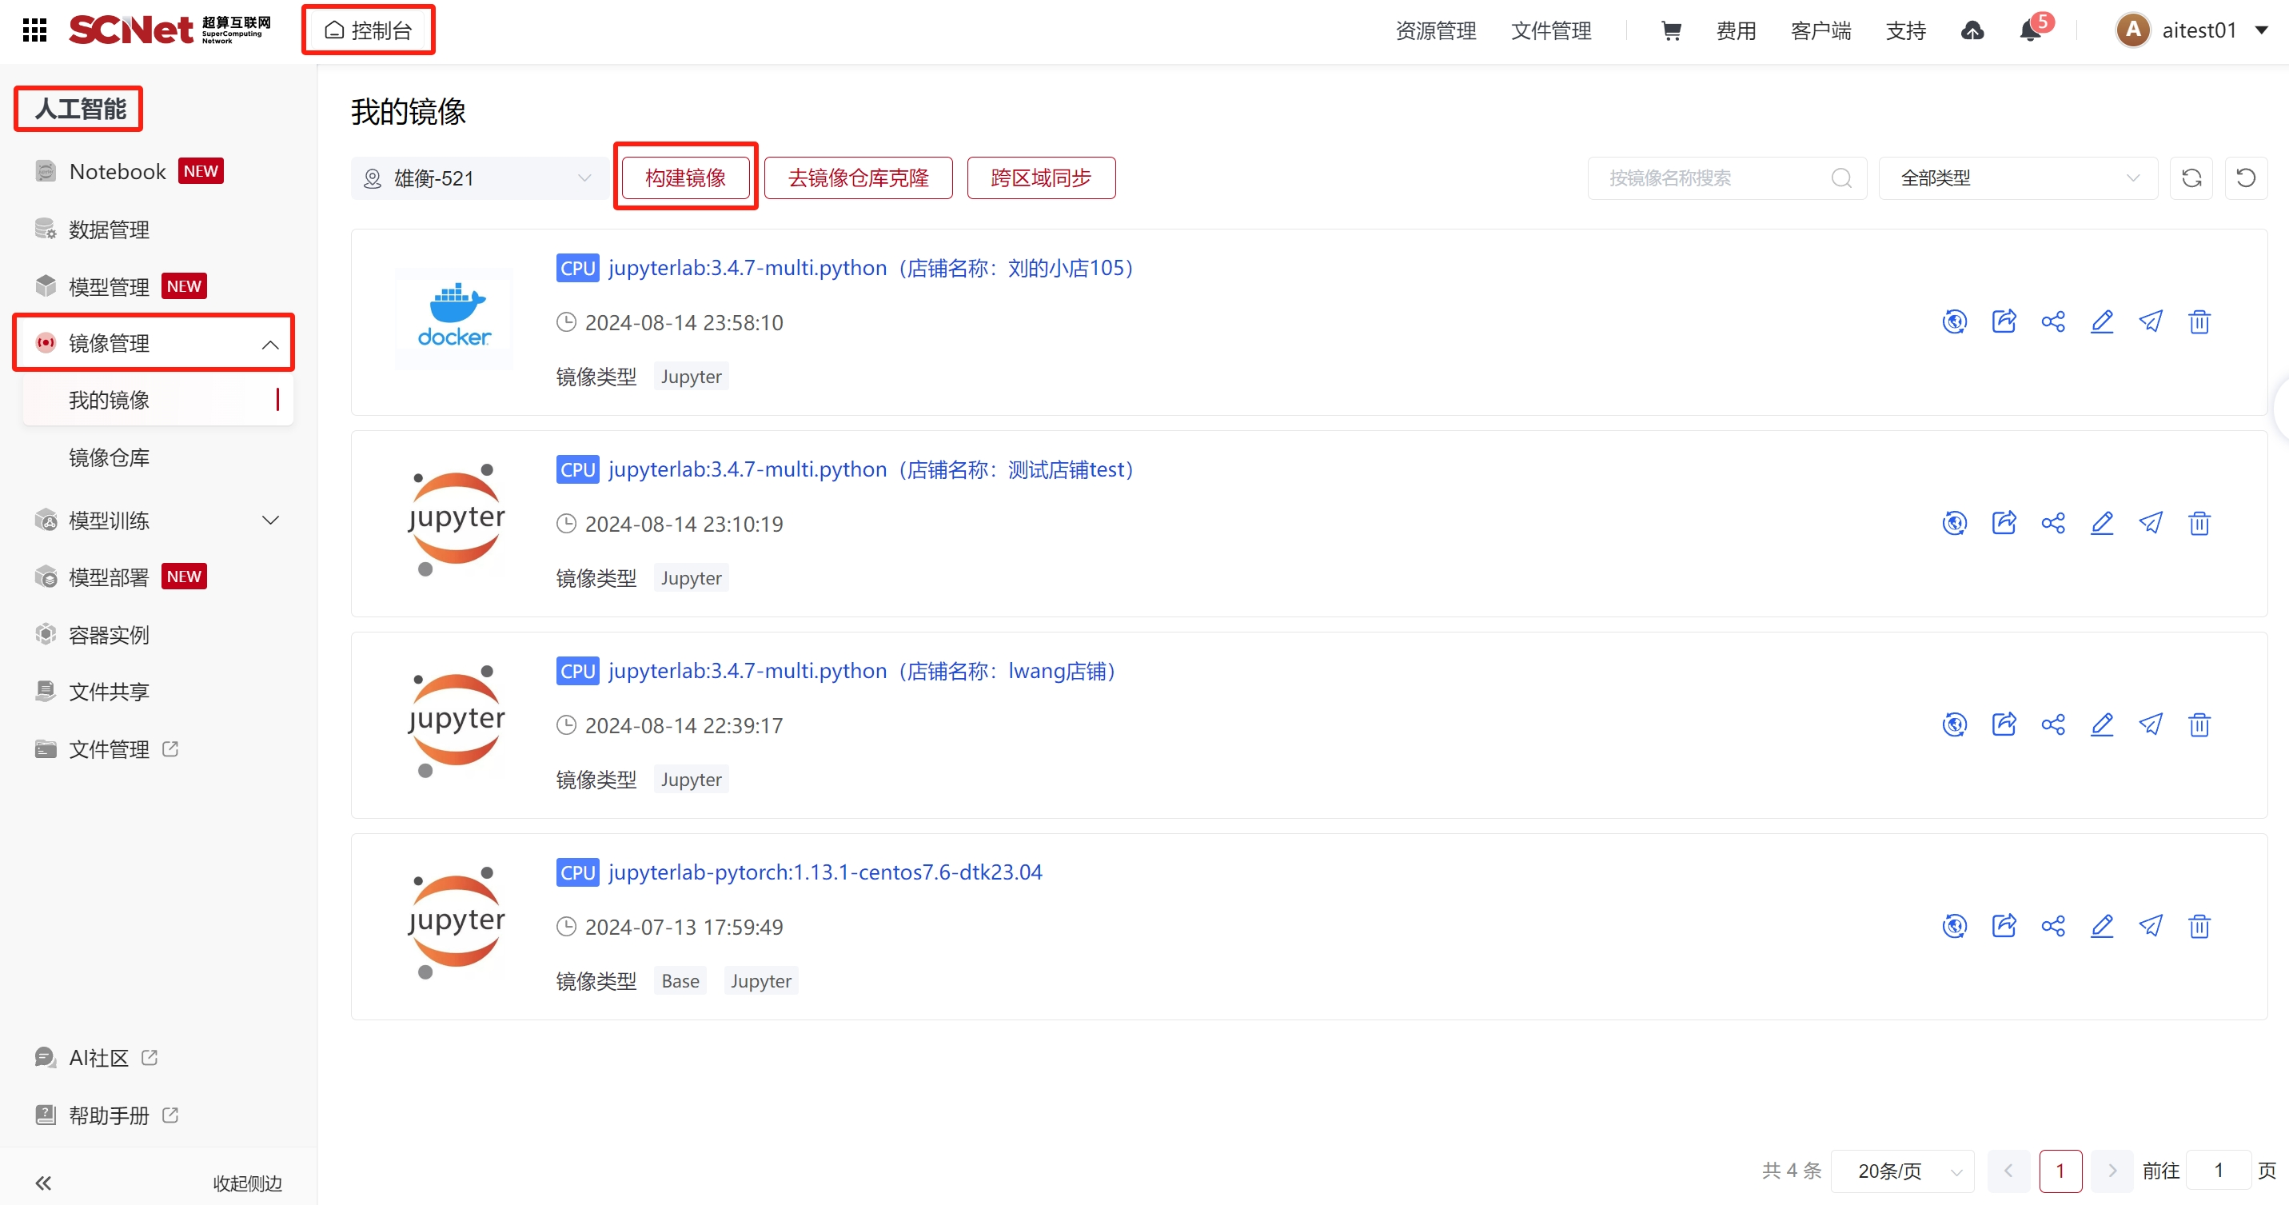Delete the 刘的小店105 image via trash icon
Image resolution: width=2289 pixels, height=1205 pixels.
(x=2199, y=321)
